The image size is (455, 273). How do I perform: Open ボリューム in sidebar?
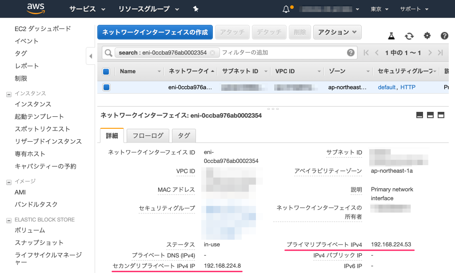[30, 230]
